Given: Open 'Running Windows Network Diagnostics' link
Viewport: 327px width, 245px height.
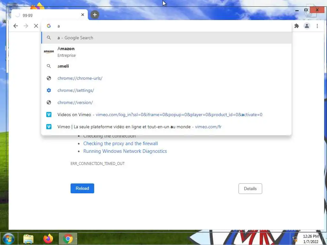Looking at the screenshot, I should [125, 151].
